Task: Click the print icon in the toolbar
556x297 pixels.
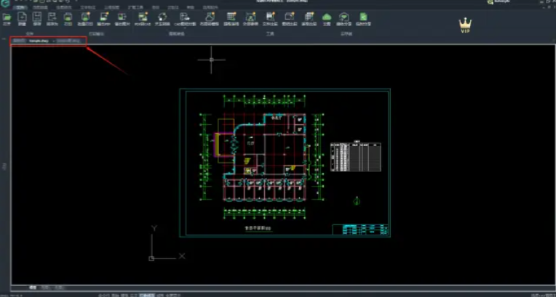Action: point(68,16)
